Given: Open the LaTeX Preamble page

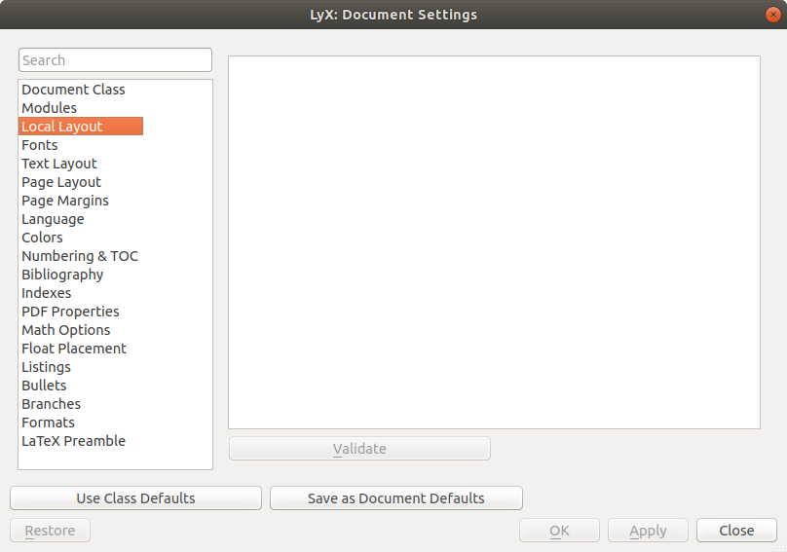Looking at the screenshot, I should [x=73, y=441].
